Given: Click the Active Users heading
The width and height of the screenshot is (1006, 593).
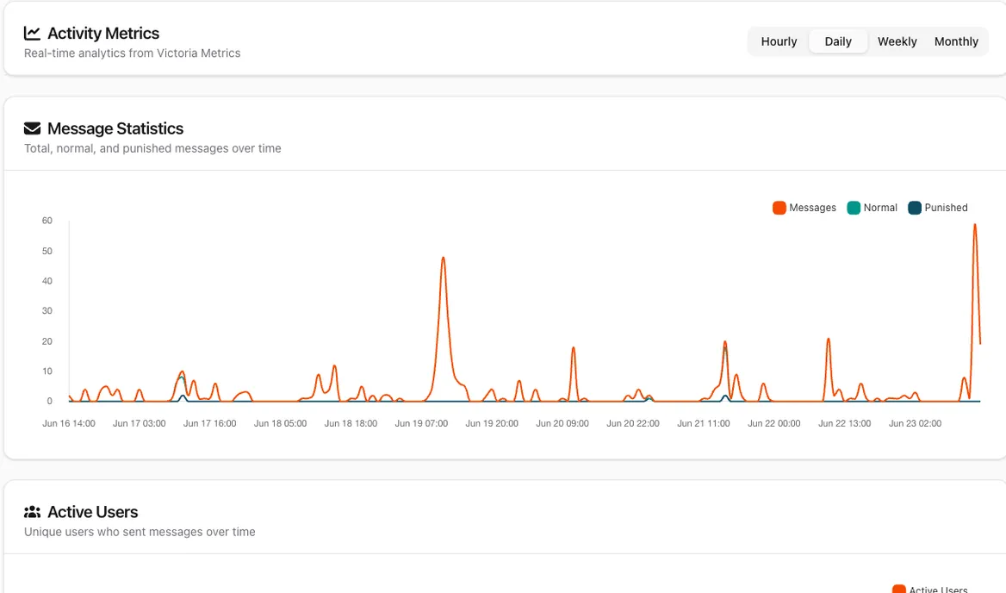Looking at the screenshot, I should (x=93, y=512).
